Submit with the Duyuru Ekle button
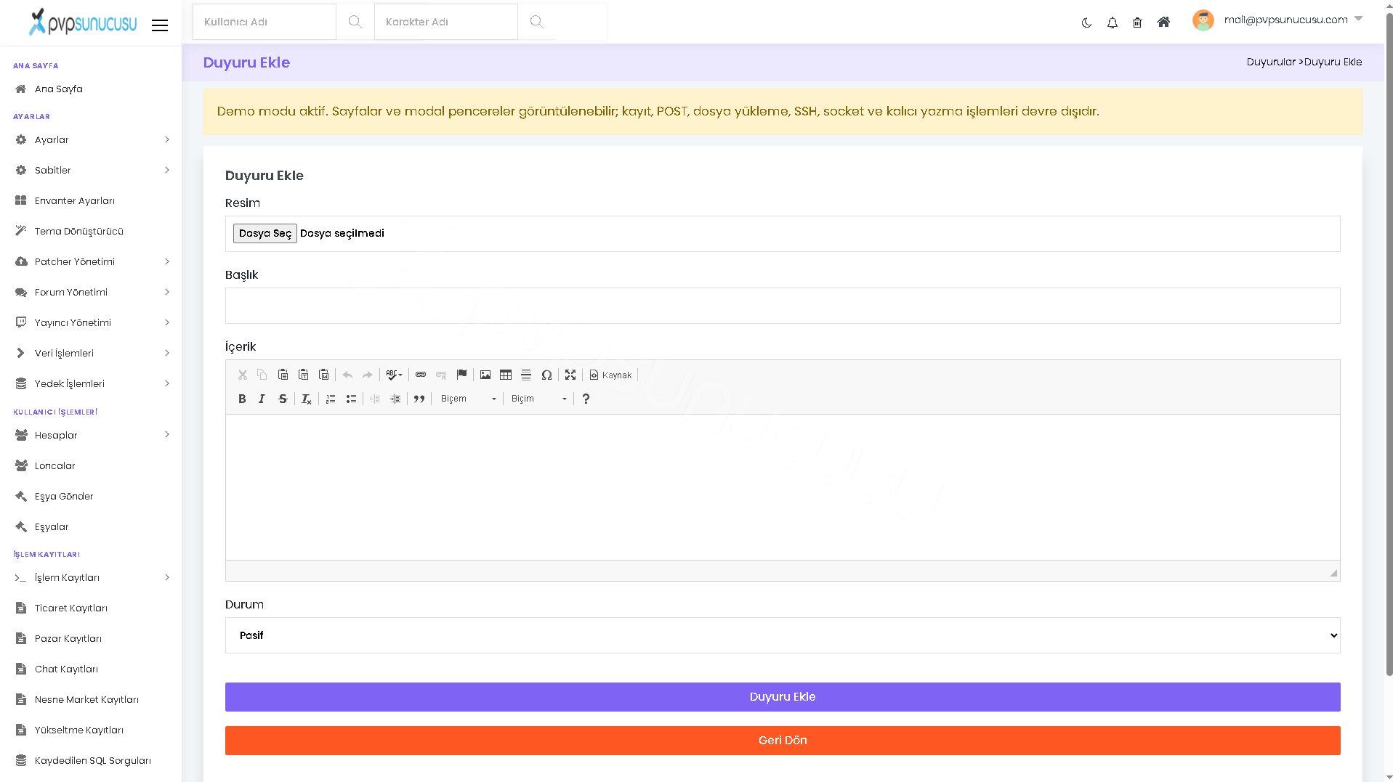Screen dimensions: 1393x782 (783, 697)
